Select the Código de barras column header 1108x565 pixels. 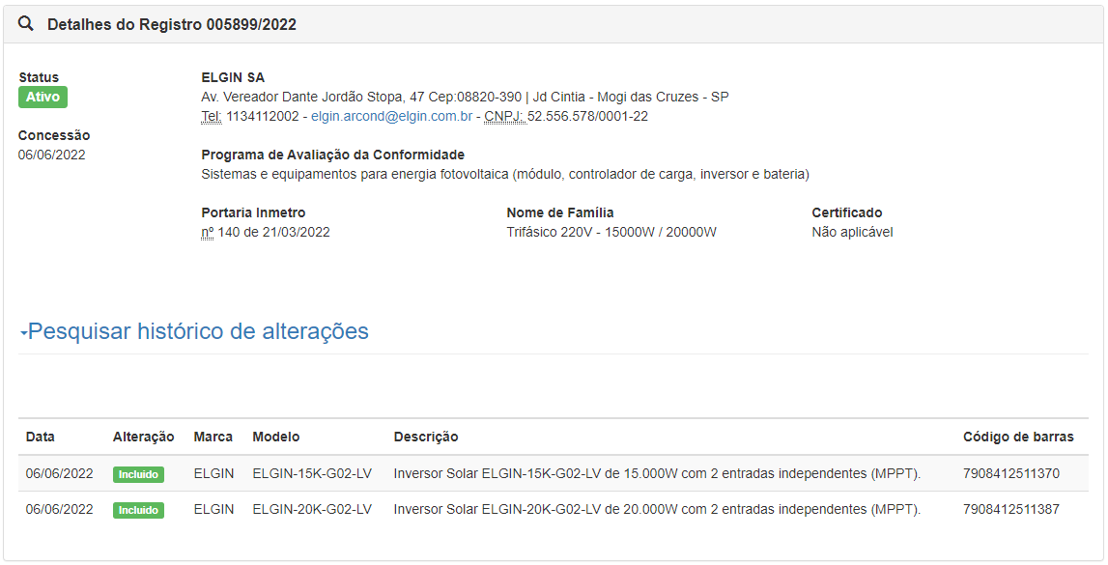click(x=1018, y=438)
